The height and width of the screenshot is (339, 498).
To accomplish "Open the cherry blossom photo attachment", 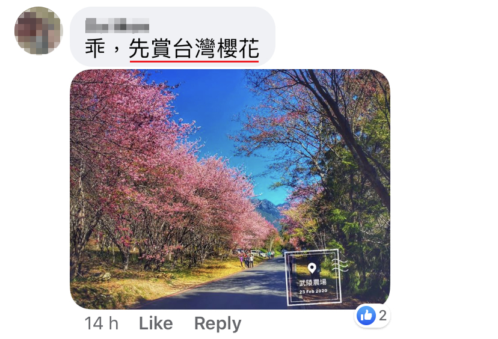I will (x=230, y=189).
